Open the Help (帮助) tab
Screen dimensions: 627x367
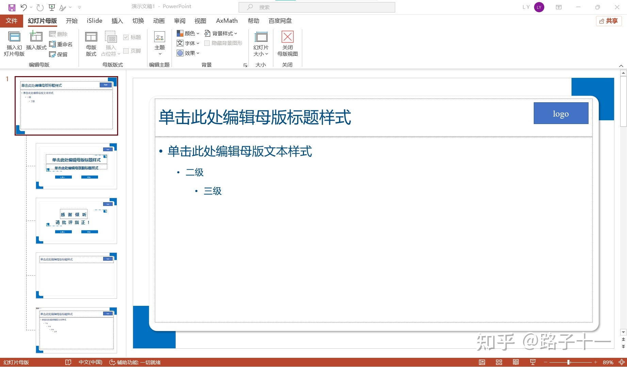[254, 21]
